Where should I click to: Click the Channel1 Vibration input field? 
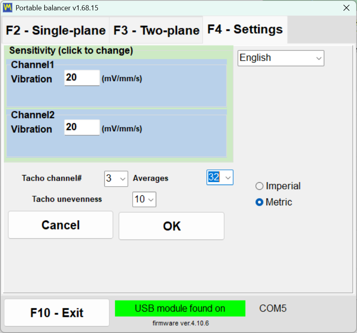(x=82, y=78)
